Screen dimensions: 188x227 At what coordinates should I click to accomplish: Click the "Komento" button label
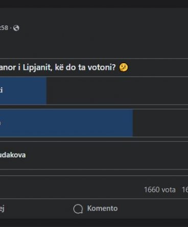tap(102, 209)
